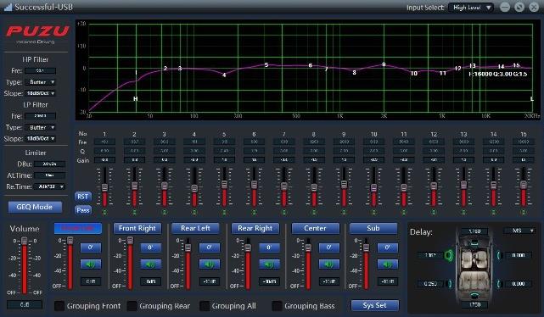Click the GEQ Mode button
The image size is (544, 317).
[35, 207]
